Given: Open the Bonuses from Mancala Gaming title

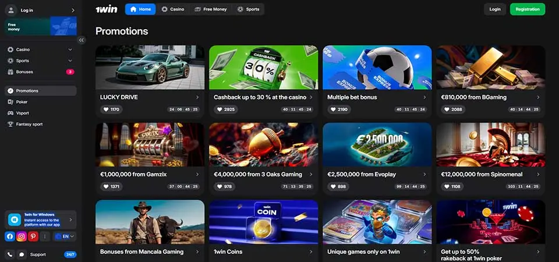Looking at the screenshot, I should point(142,252).
